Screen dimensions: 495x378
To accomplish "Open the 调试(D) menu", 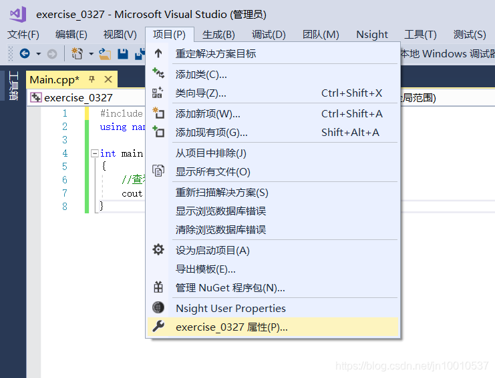I will click(x=269, y=35).
